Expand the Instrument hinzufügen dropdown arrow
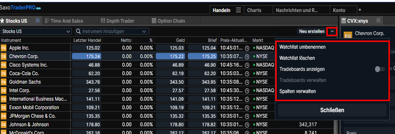The height and width of the screenshot is (134, 395). click(x=144, y=31)
